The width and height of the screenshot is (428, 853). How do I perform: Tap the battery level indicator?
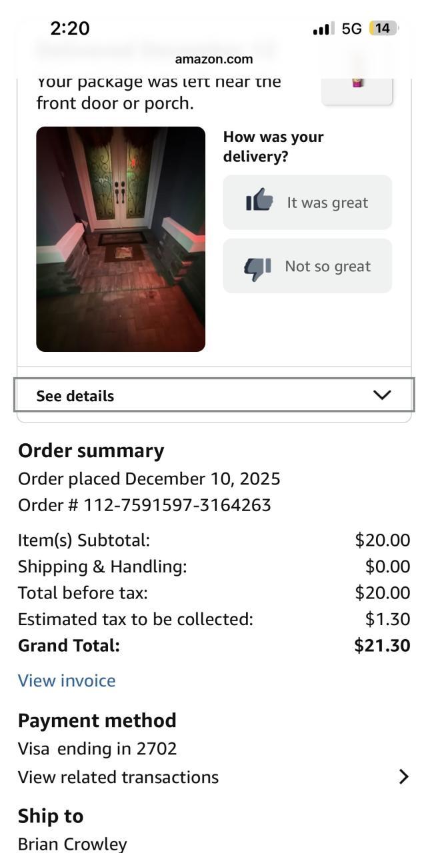pyautogui.click(x=382, y=28)
